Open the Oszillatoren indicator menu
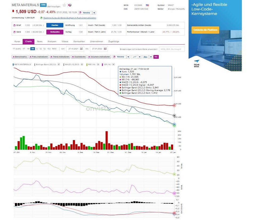The height and width of the screenshot is (222, 277). point(79,57)
